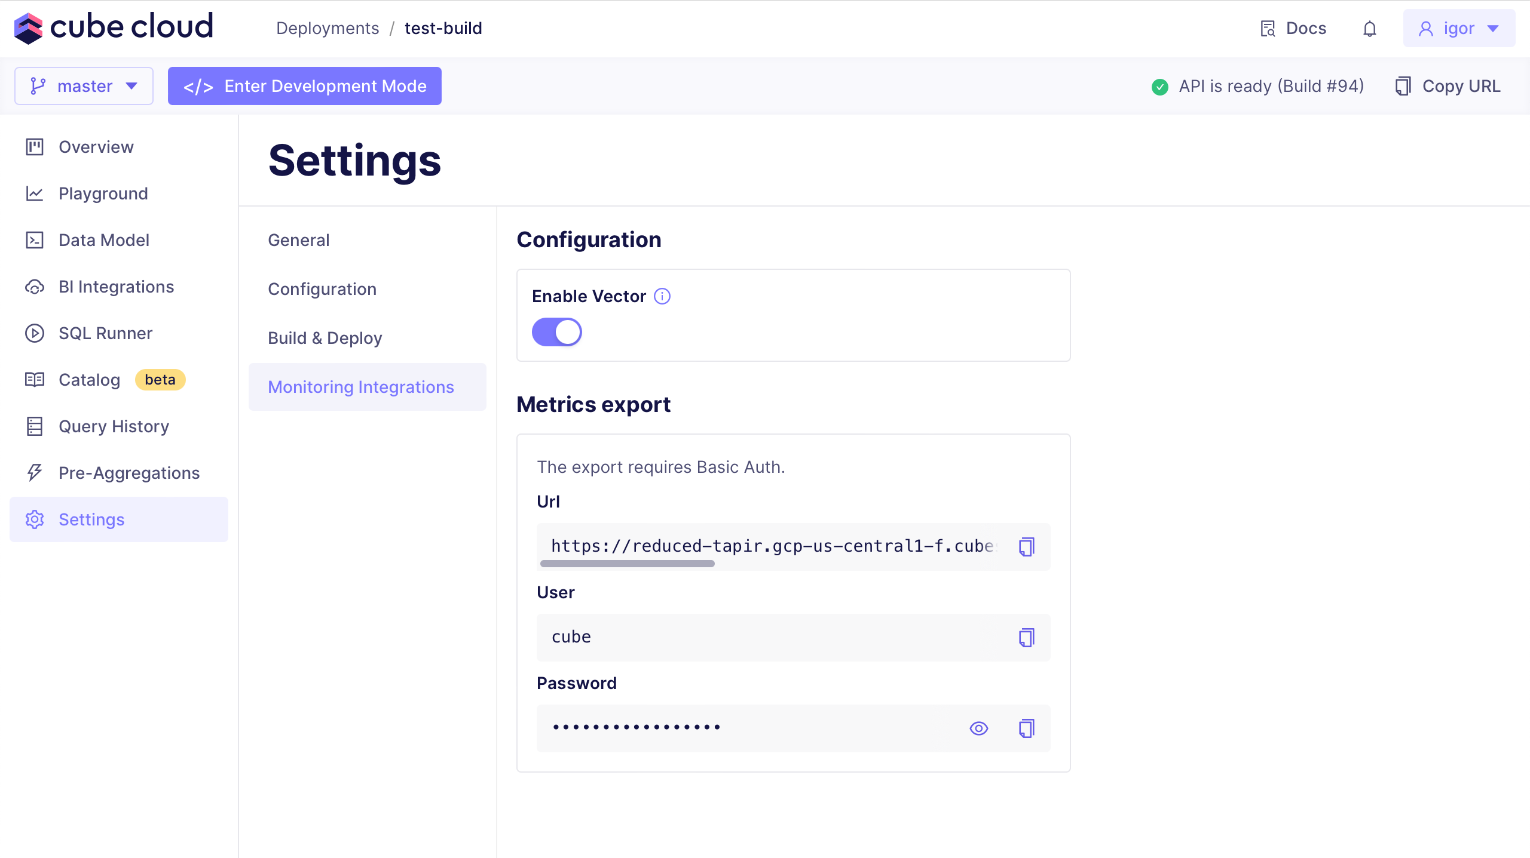The height and width of the screenshot is (858, 1530).
Task: Click the Enable Vector info icon
Action: click(x=662, y=296)
